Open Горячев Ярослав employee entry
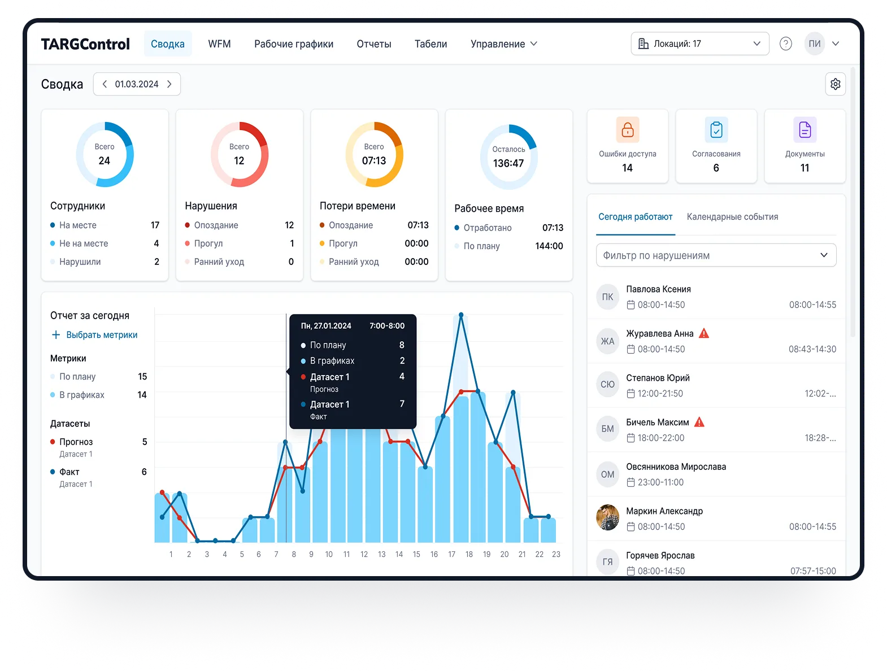 (716, 559)
